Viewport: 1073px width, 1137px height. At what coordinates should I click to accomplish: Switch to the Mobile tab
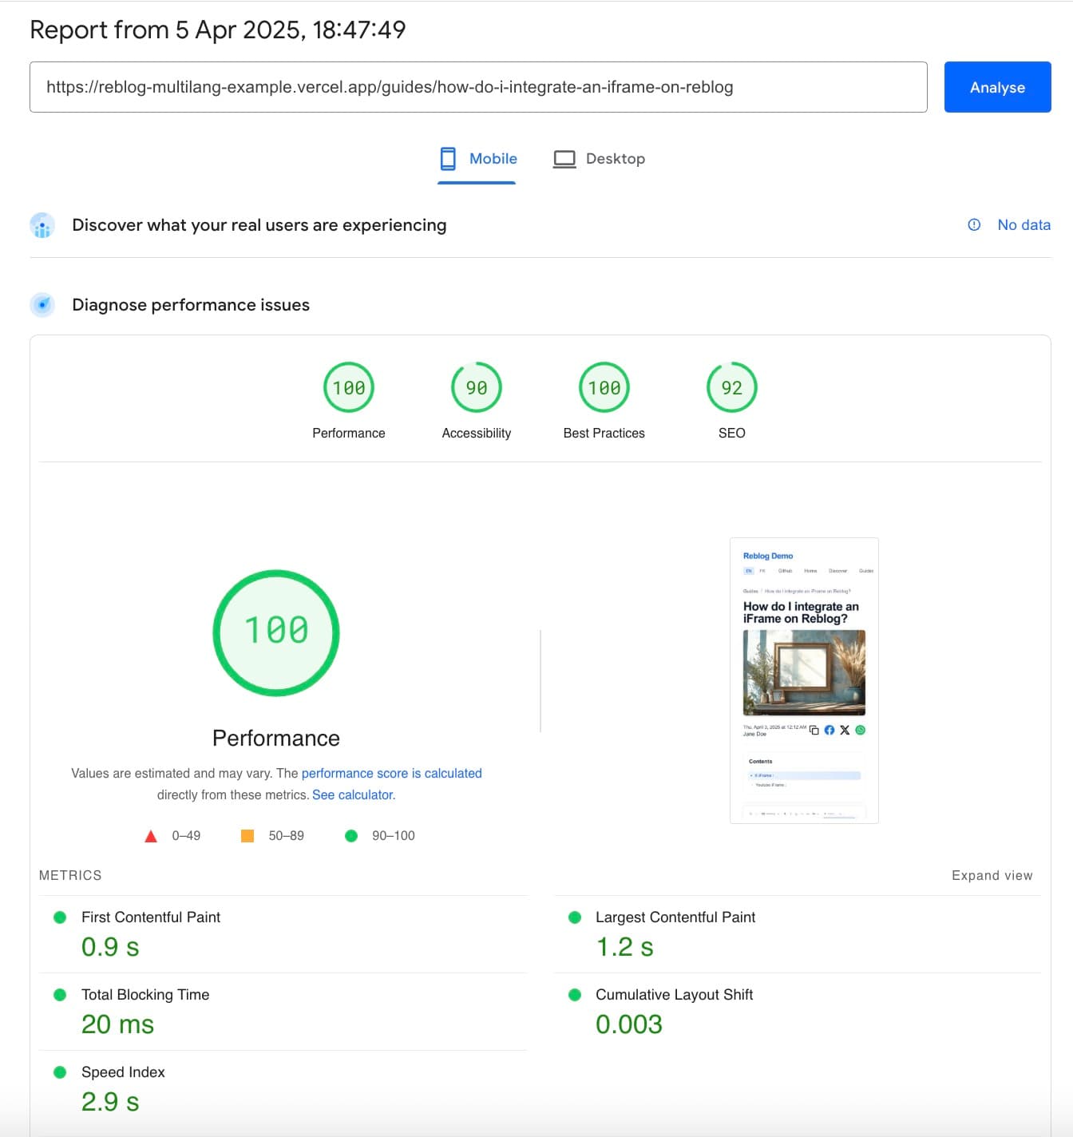[477, 159]
